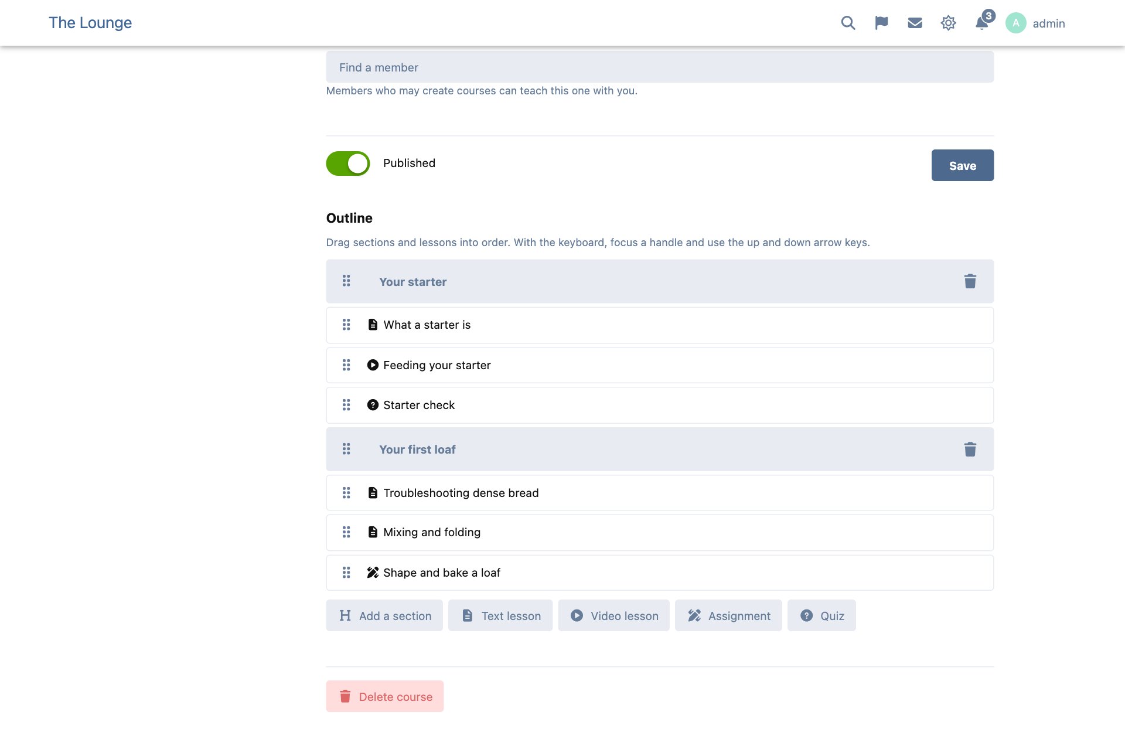Toggle the Published switch off
The height and width of the screenshot is (756, 1125).
pyautogui.click(x=348, y=164)
